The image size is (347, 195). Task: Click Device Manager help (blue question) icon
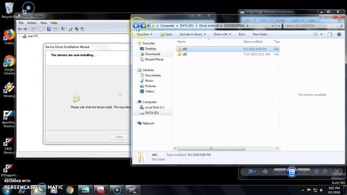(49, 29)
